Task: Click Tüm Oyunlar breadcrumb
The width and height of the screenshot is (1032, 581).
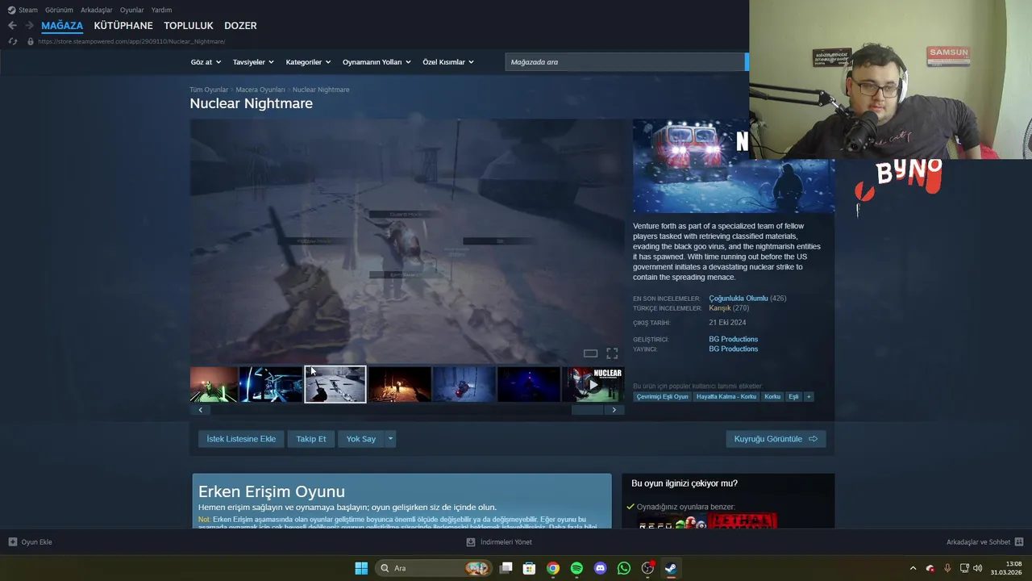Action: [x=209, y=90]
